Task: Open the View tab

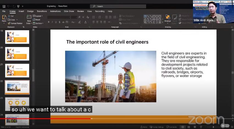Action: click(89, 11)
